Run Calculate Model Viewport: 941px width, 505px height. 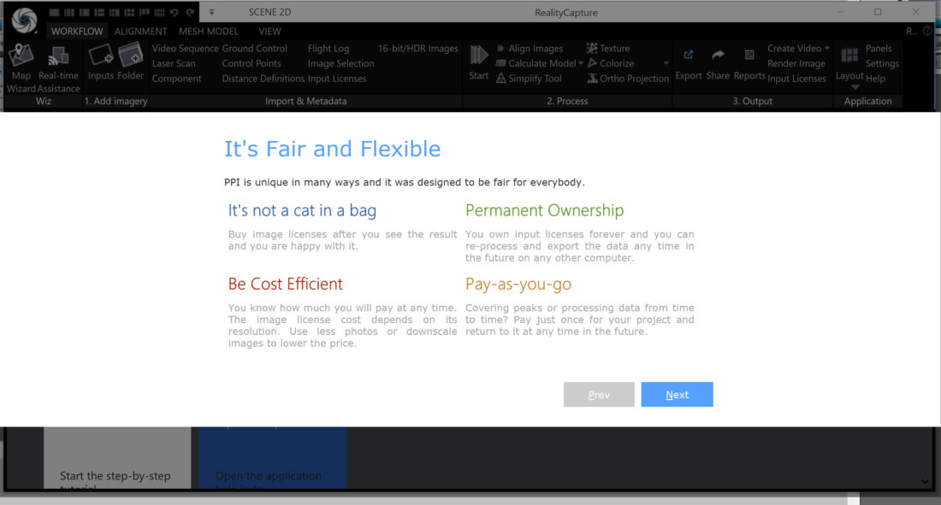click(x=536, y=63)
